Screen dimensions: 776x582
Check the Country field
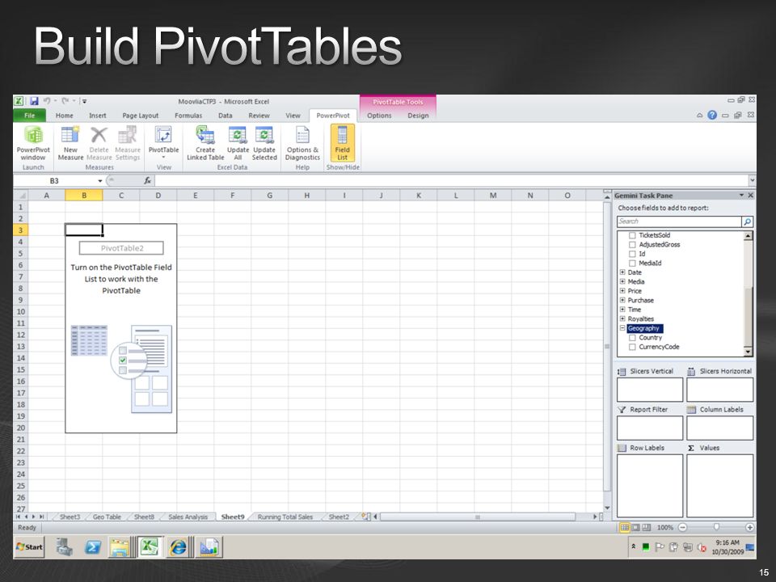click(632, 338)
